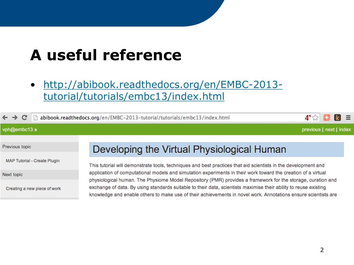Go to previous page link
The width and height of the screenshot is (354, 265).
[311, 130]
